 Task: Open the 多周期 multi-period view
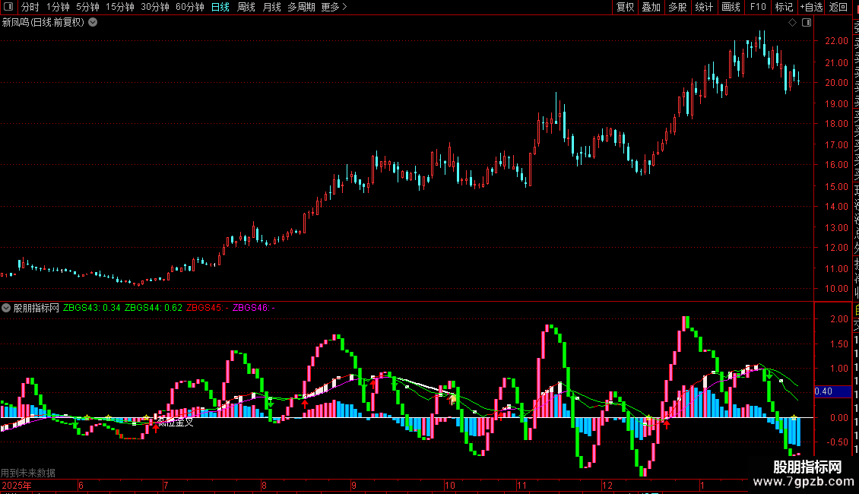point(301,7)
